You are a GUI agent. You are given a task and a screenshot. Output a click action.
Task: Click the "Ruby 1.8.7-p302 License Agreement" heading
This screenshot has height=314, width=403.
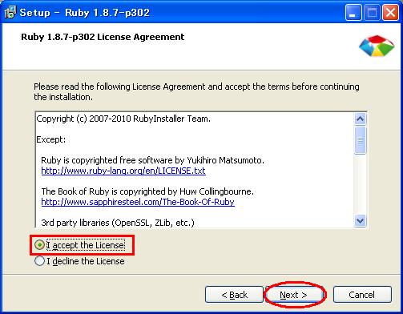point(103,37)
